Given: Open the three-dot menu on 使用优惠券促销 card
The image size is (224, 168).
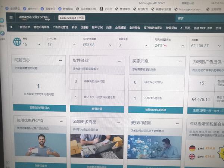Looking at the screenshot, I should click(x=61, y=121).
